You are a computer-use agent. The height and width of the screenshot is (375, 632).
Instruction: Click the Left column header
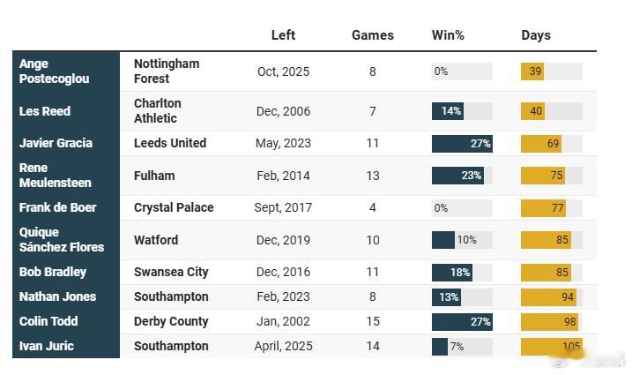pos(283,35)
